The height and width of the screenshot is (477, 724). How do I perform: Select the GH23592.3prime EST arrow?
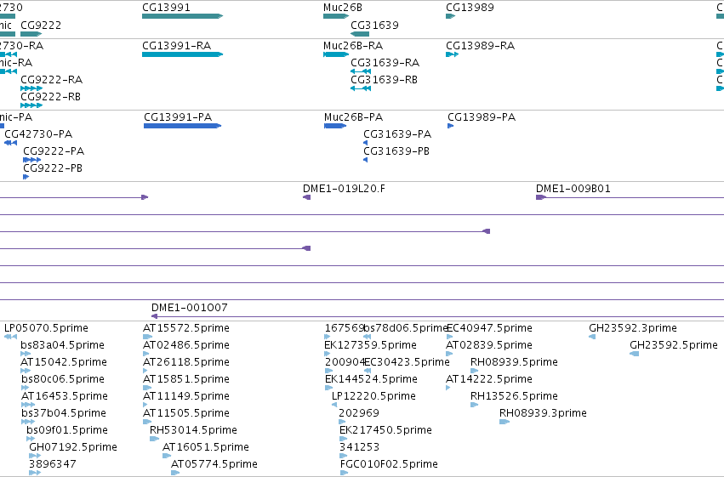point(592,337)
